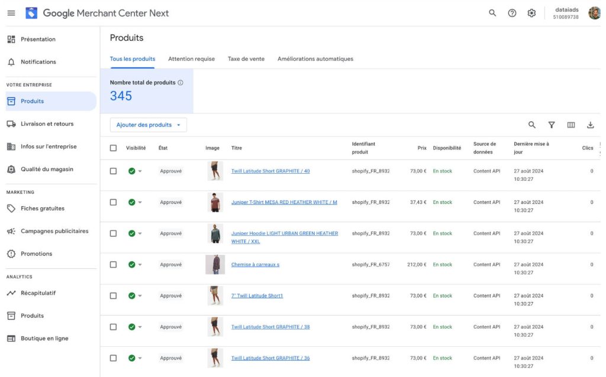
Task: Expand visibility arrow for Twill Latitude Short GRAPHITE / 40
Action: (x=140, y=171)
